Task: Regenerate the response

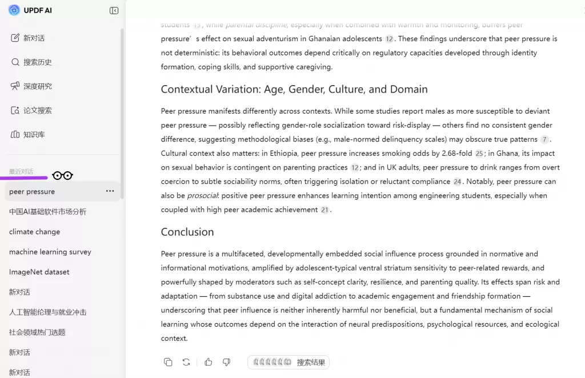Action: click(x=186, y=362)
